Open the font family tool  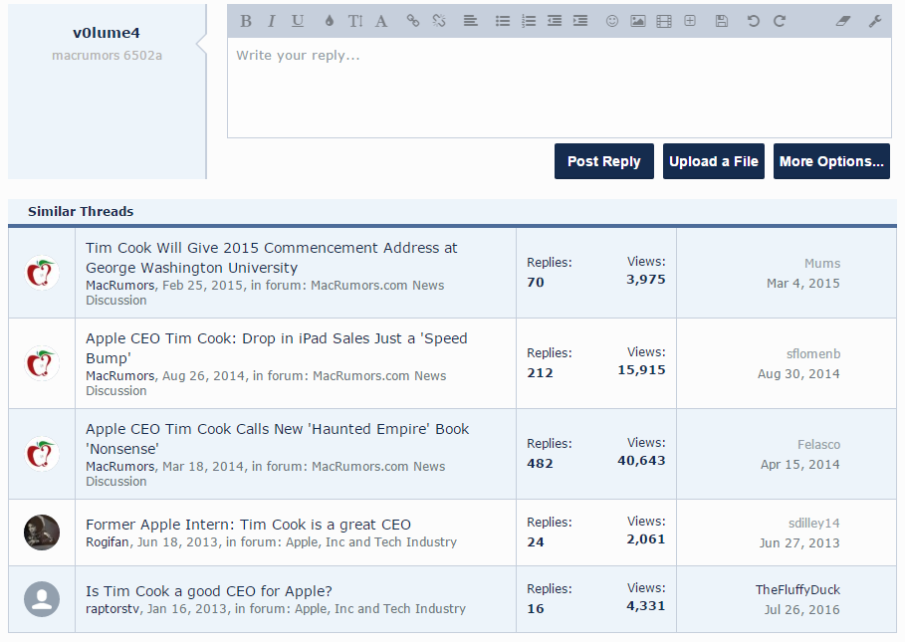(381, 21)
